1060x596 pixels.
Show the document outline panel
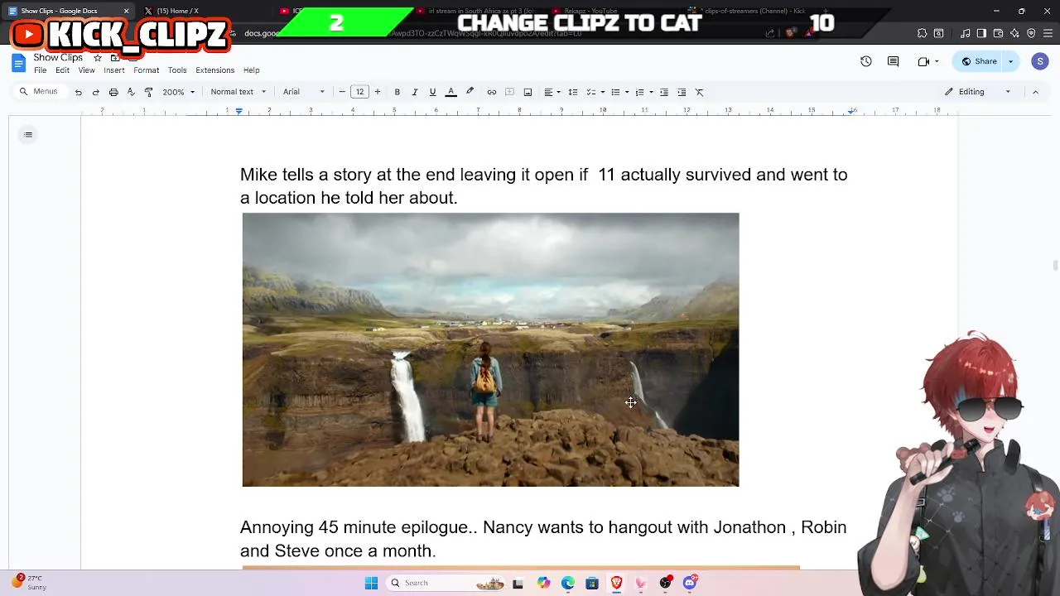[28, 135]
